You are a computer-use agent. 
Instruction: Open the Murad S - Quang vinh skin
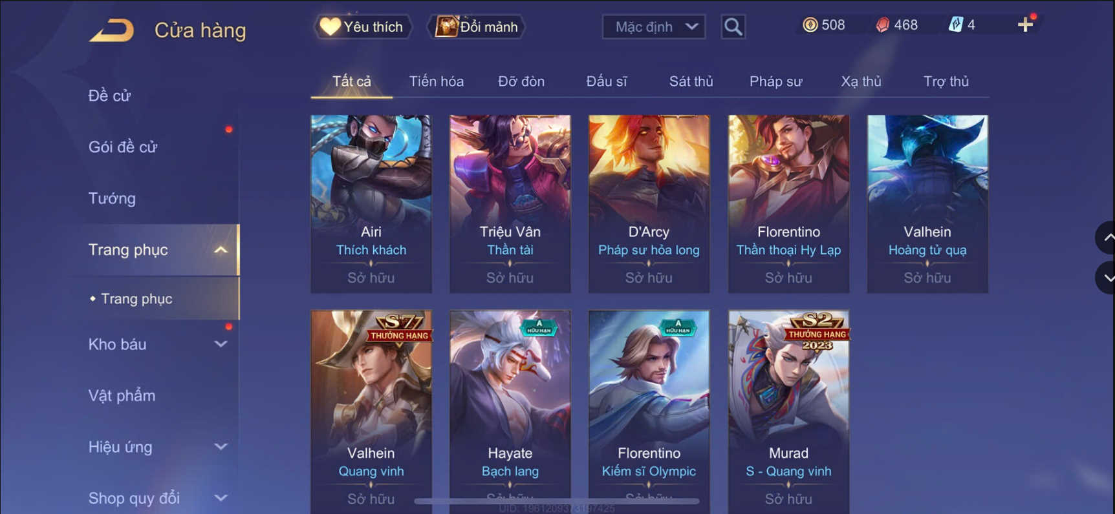(x=788, y=412)
